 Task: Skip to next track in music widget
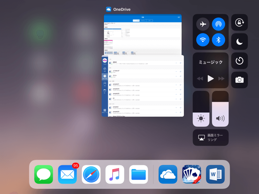[x=221, y=79]
